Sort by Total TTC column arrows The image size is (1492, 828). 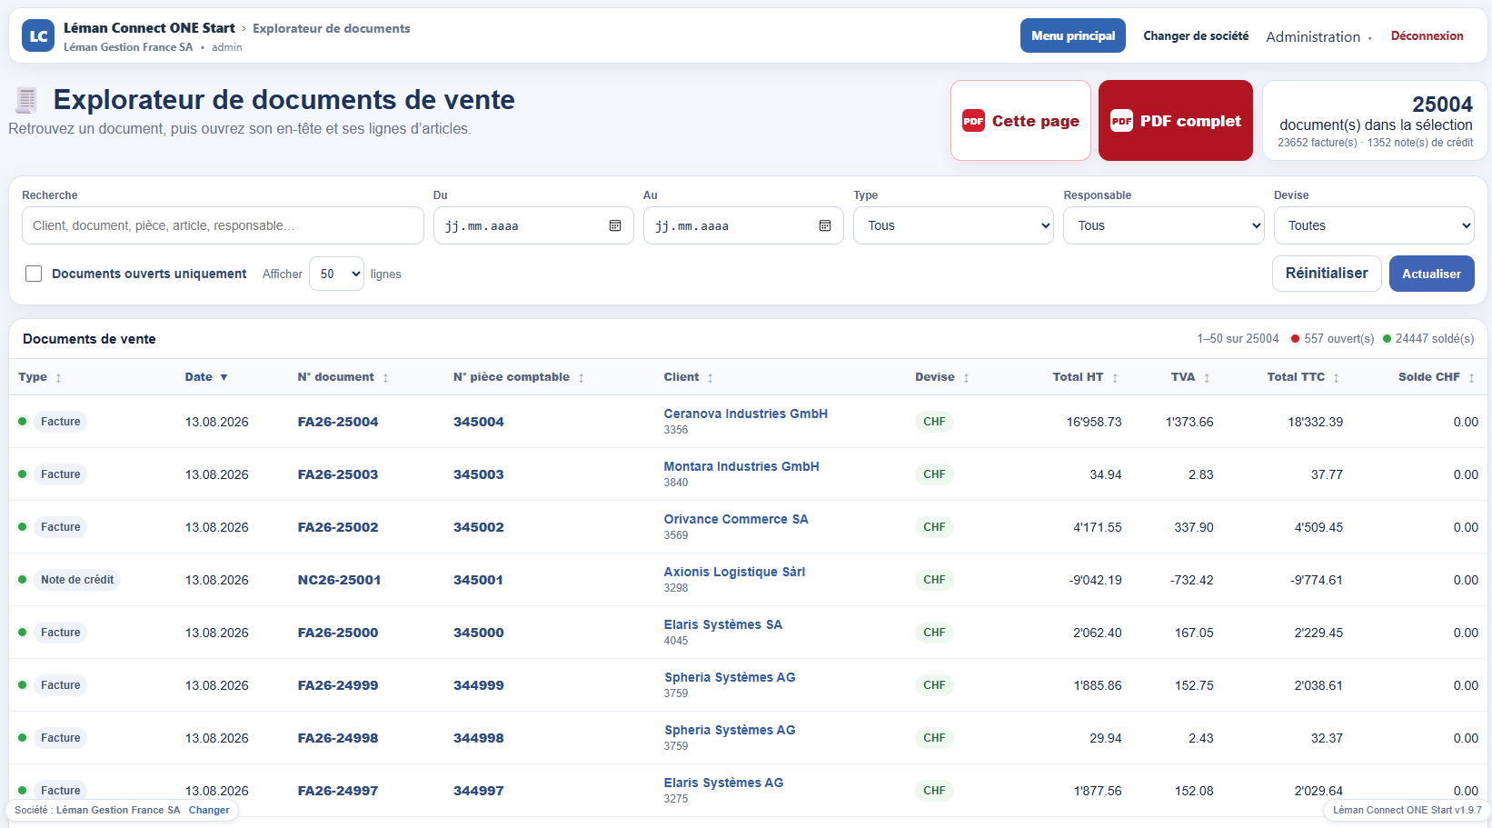pyautogui.click(x=1337, y=378)
